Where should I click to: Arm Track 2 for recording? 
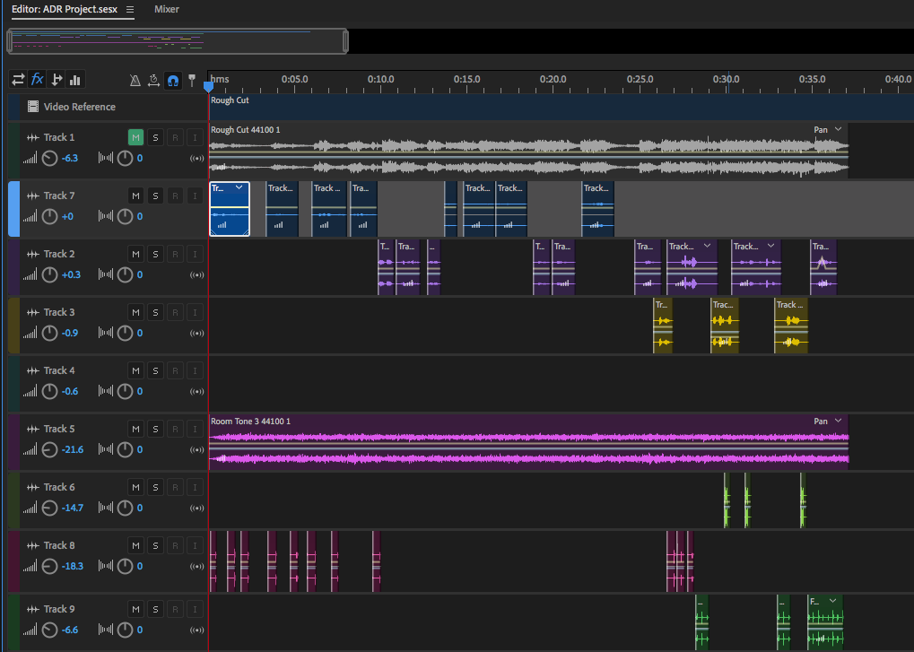tap(175, 254)
